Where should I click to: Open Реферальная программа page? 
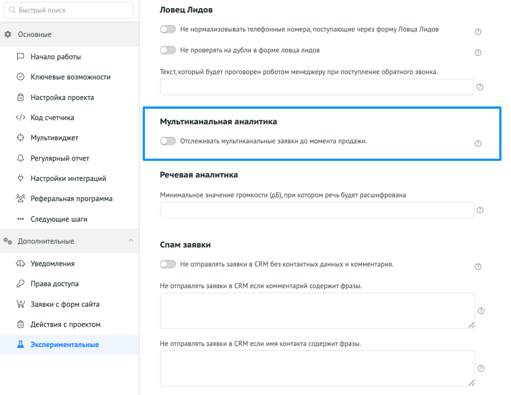71,198
